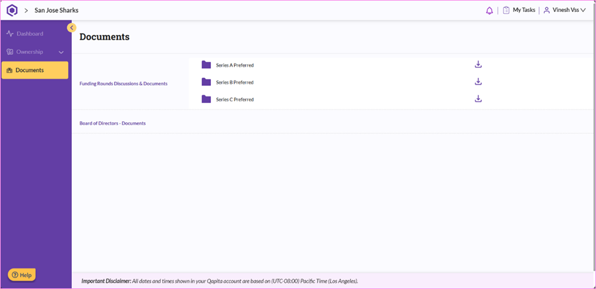Open the Series B Preferred folder icon

206,82
